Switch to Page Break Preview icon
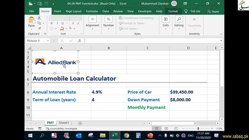This screenshot has width=249, height=140. point(176,129)
